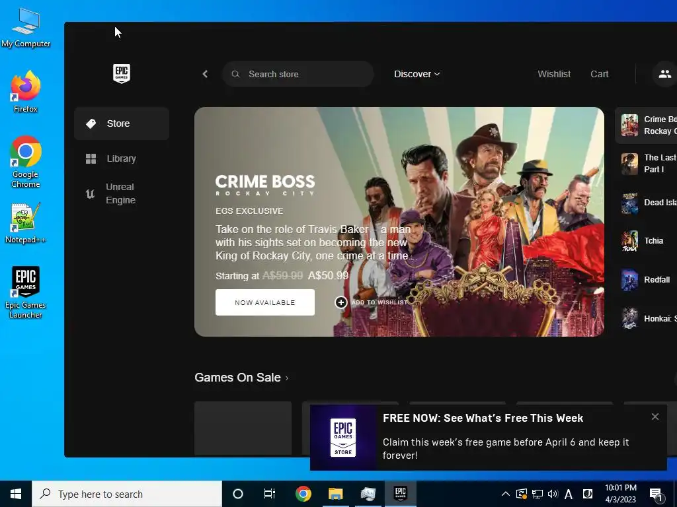
Task: Click the NOW AVAILABLE button
Action: pos(264,302)
